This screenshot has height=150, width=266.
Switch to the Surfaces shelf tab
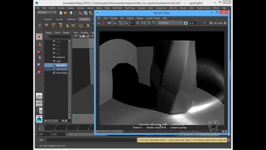point(71,19)
